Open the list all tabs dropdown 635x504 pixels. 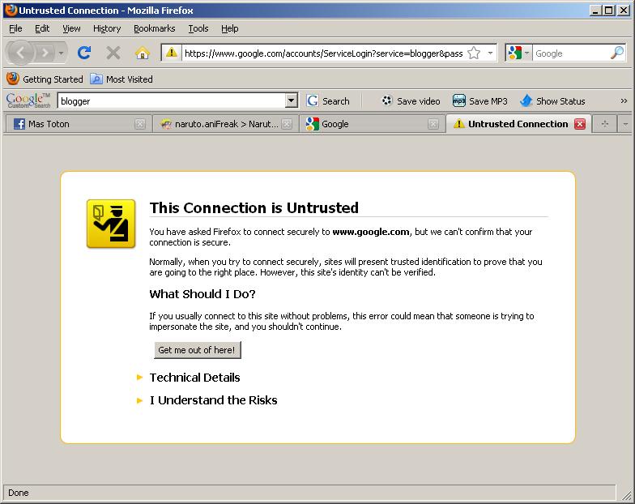pyautogui.click(x=625, y=124)
